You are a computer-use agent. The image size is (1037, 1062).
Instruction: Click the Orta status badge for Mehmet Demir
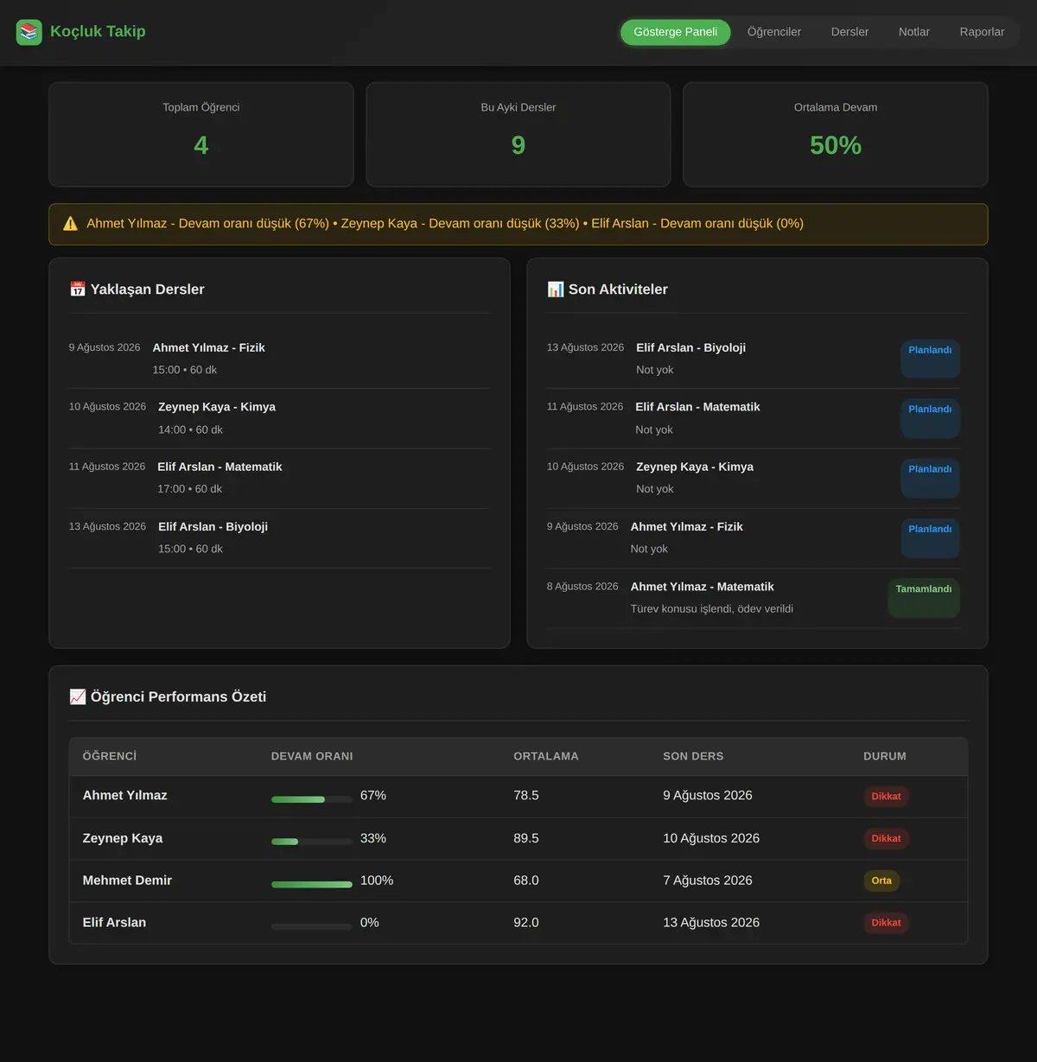[x=881, y=881]
